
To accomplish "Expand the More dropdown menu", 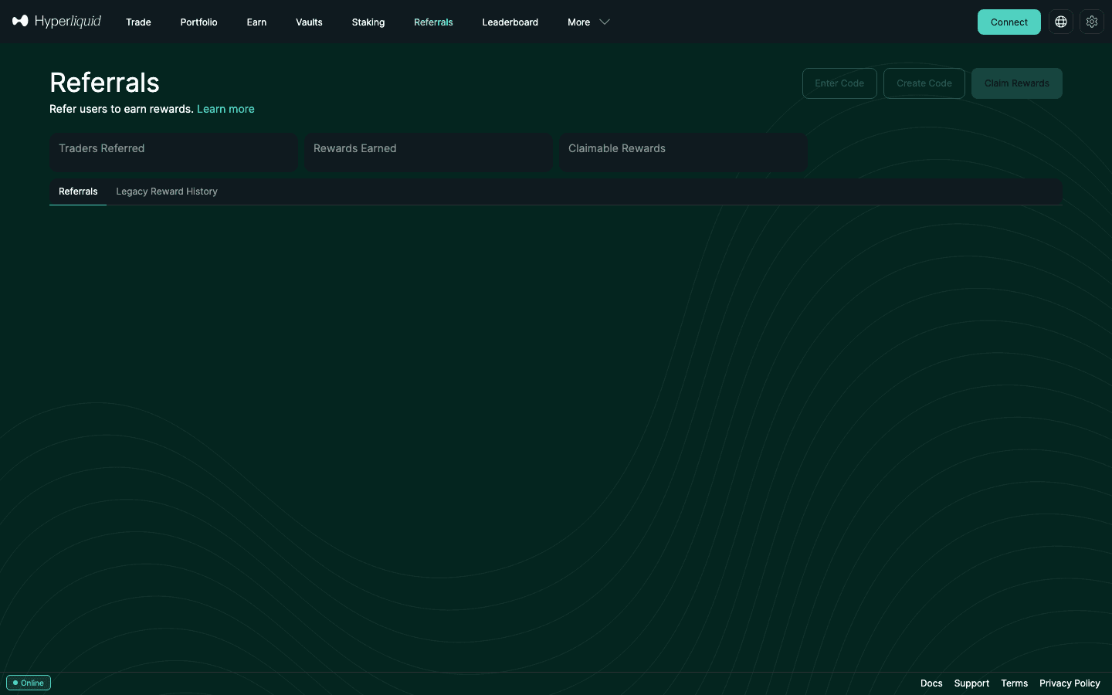I will [588, 22].
